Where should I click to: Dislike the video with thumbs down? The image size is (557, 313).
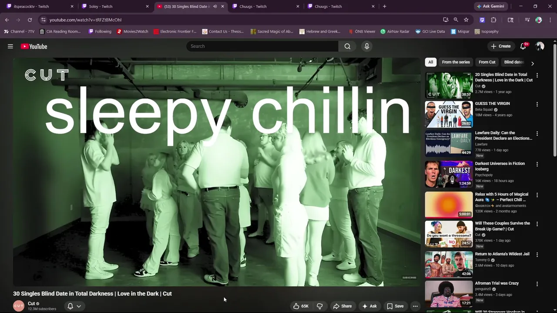click(x=320, y=306)
